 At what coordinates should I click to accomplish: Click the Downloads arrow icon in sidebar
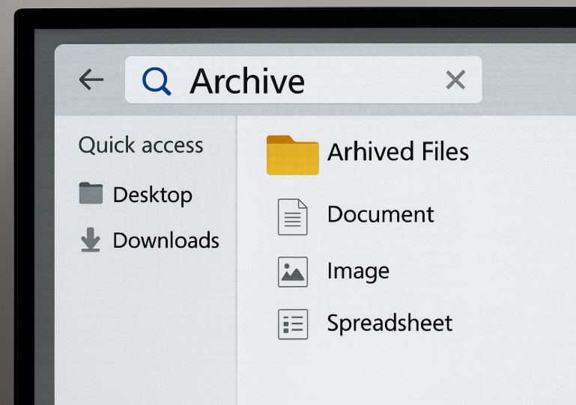click(x=91, y=240)
